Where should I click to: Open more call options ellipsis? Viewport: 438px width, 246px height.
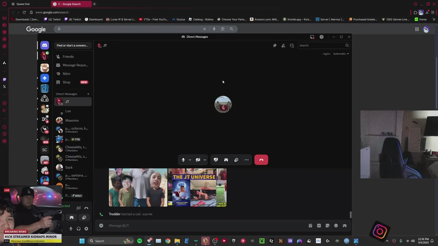[247, 160]
